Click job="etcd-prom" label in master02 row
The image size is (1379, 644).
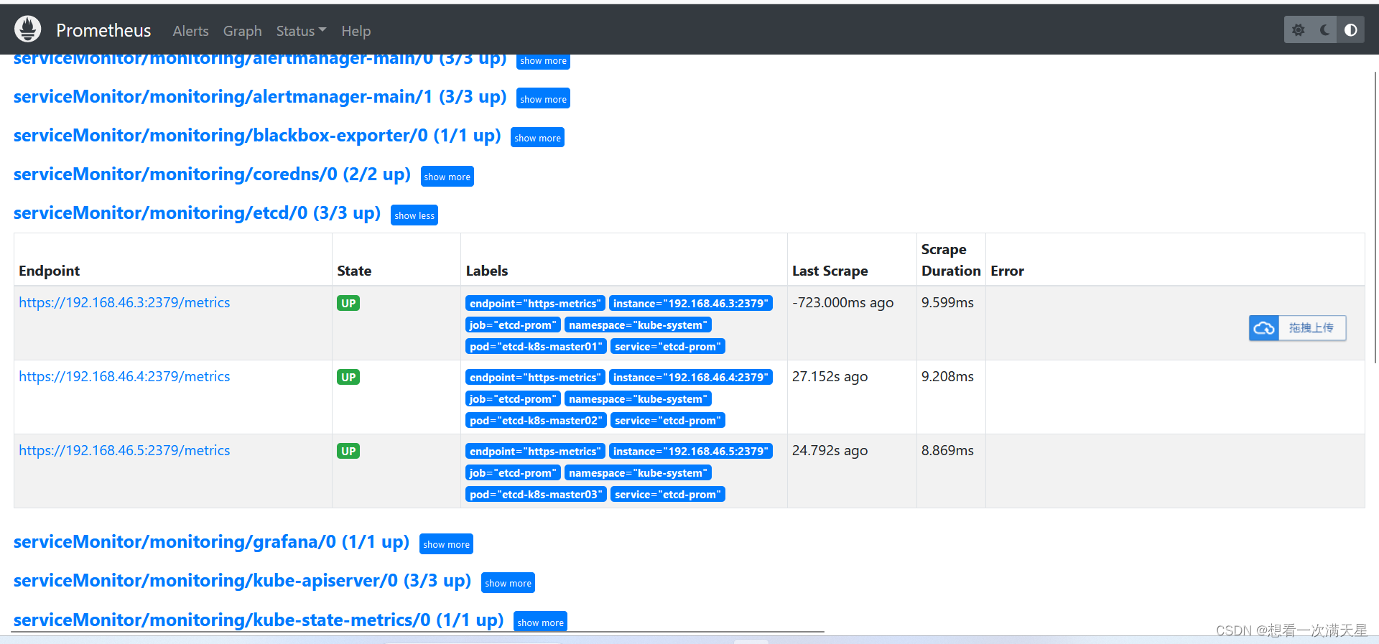tap(513, 398)
